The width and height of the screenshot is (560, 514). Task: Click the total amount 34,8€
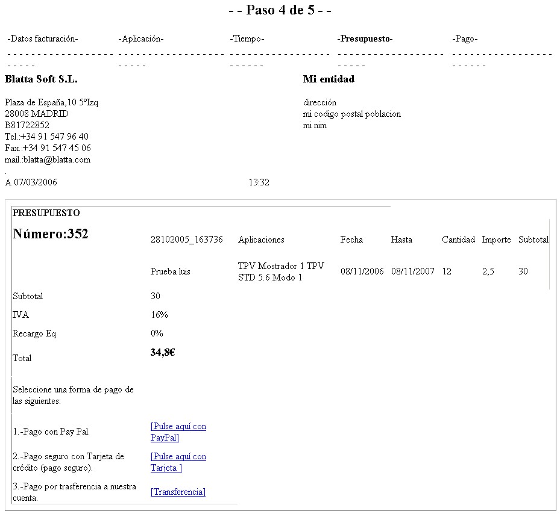coord(163,353)
